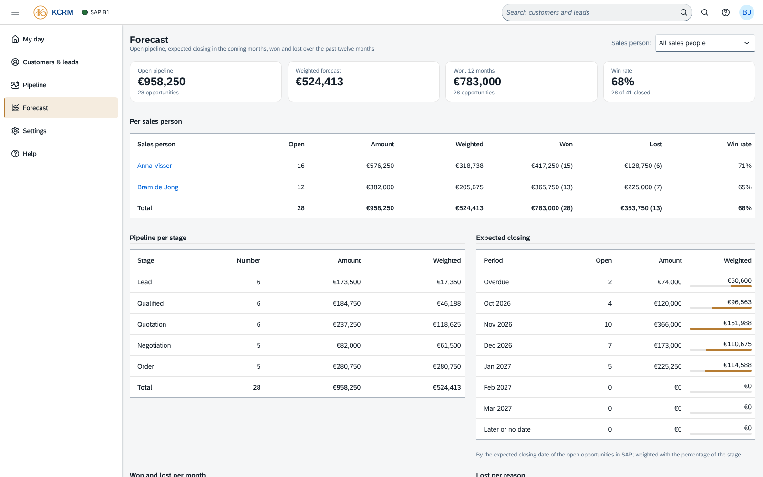This screenshot has width=763, height=477.
Task: Click the Customers & leads person icon
Action: pyautogui.click(x=15, y=62)
